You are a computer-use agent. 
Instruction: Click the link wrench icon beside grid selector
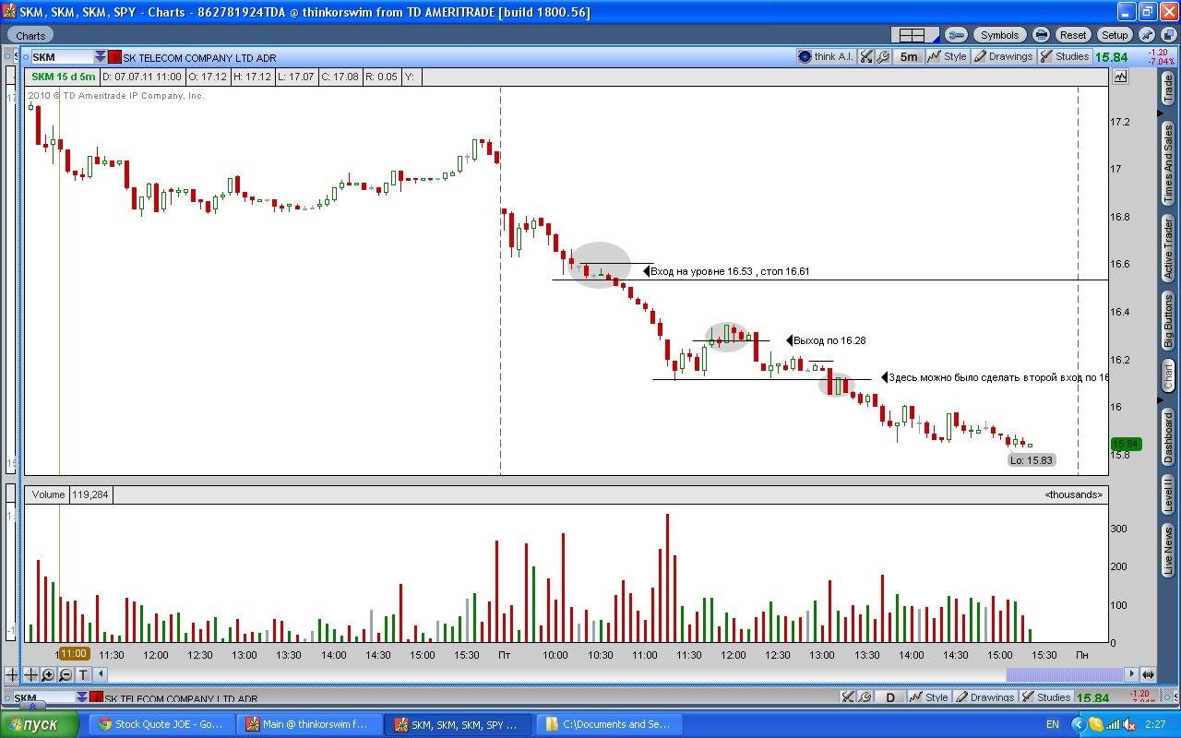[x=956, y=35]
